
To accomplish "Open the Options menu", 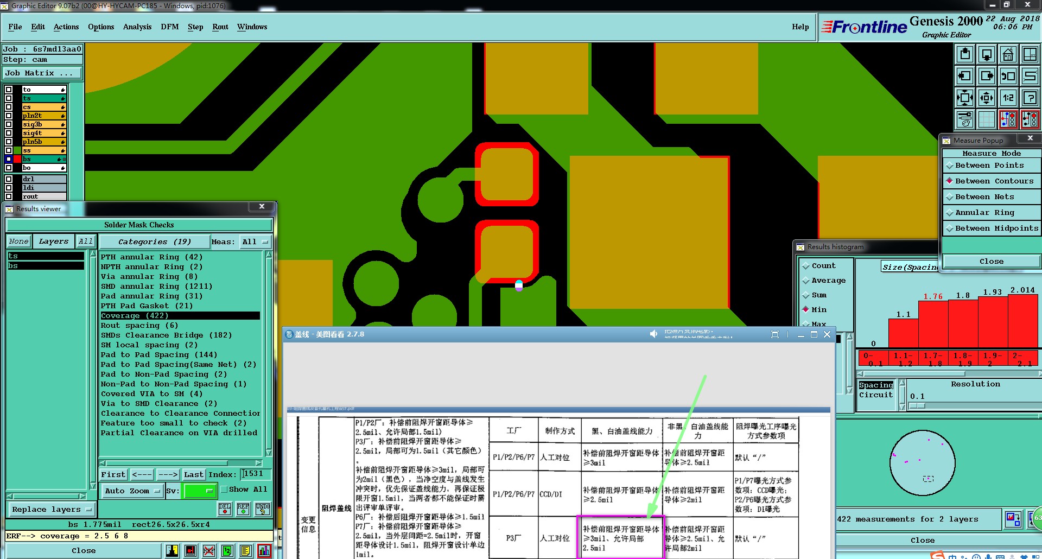I will click(101, 27).
